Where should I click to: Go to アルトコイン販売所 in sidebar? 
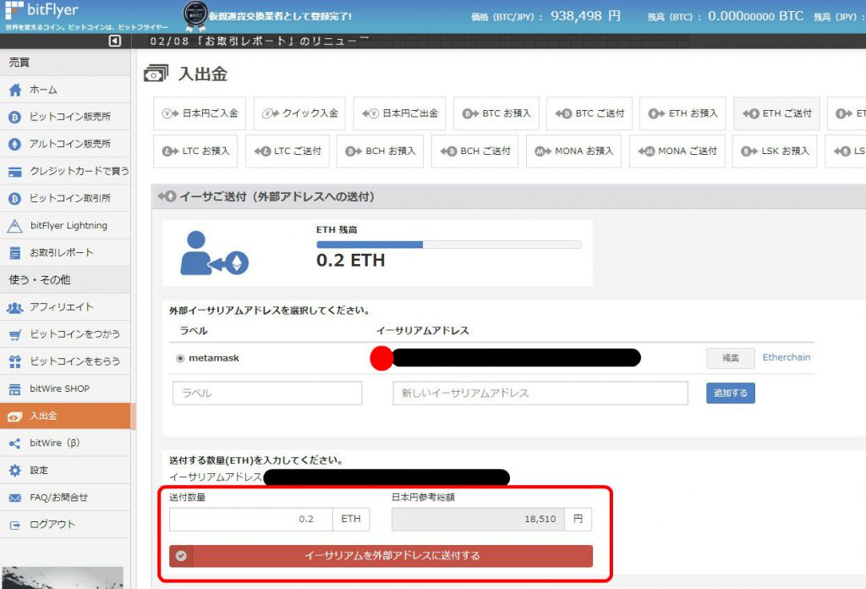pyautogui.click(x=69, y=144)
